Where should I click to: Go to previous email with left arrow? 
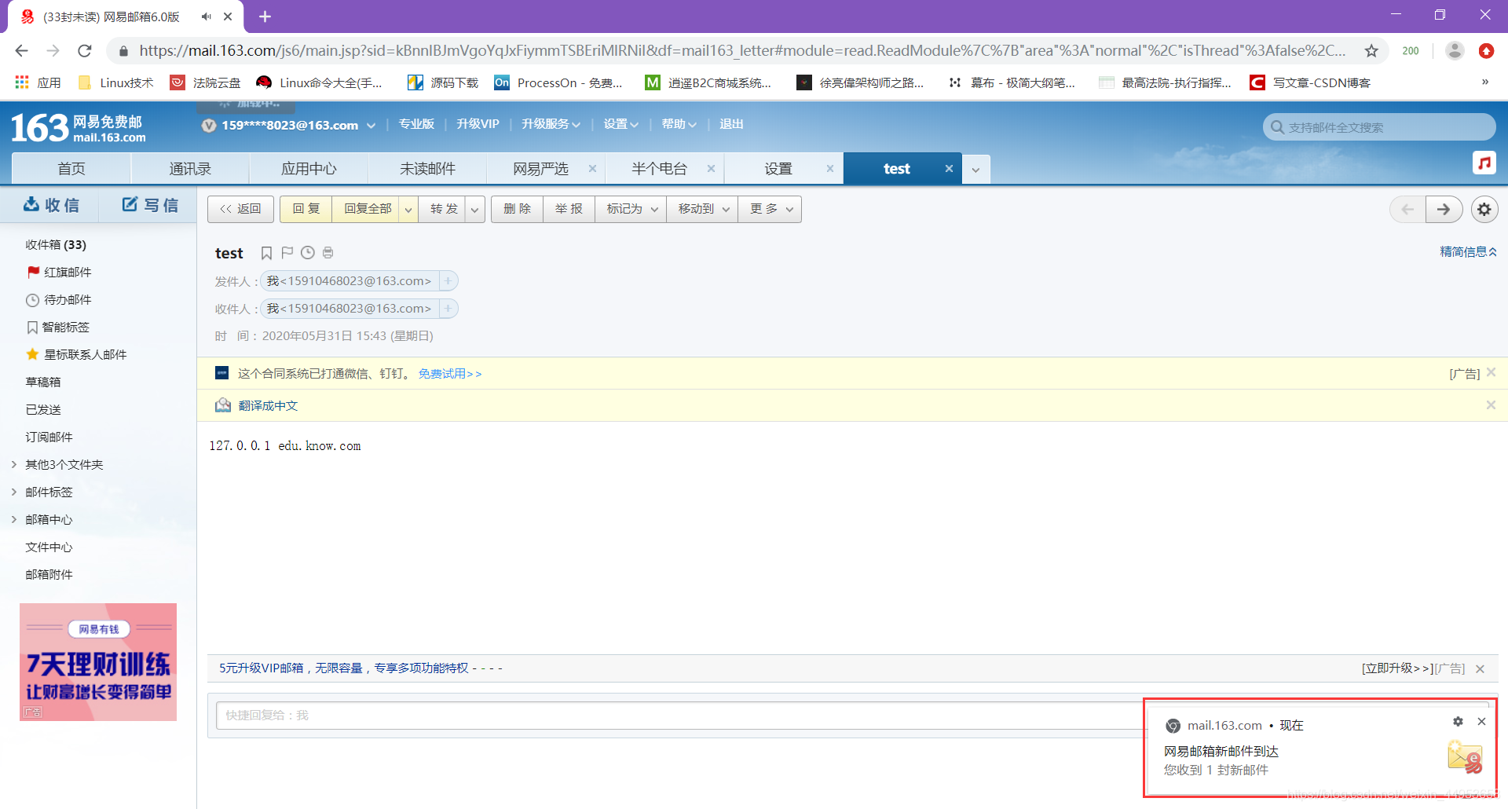[1407, 209]
